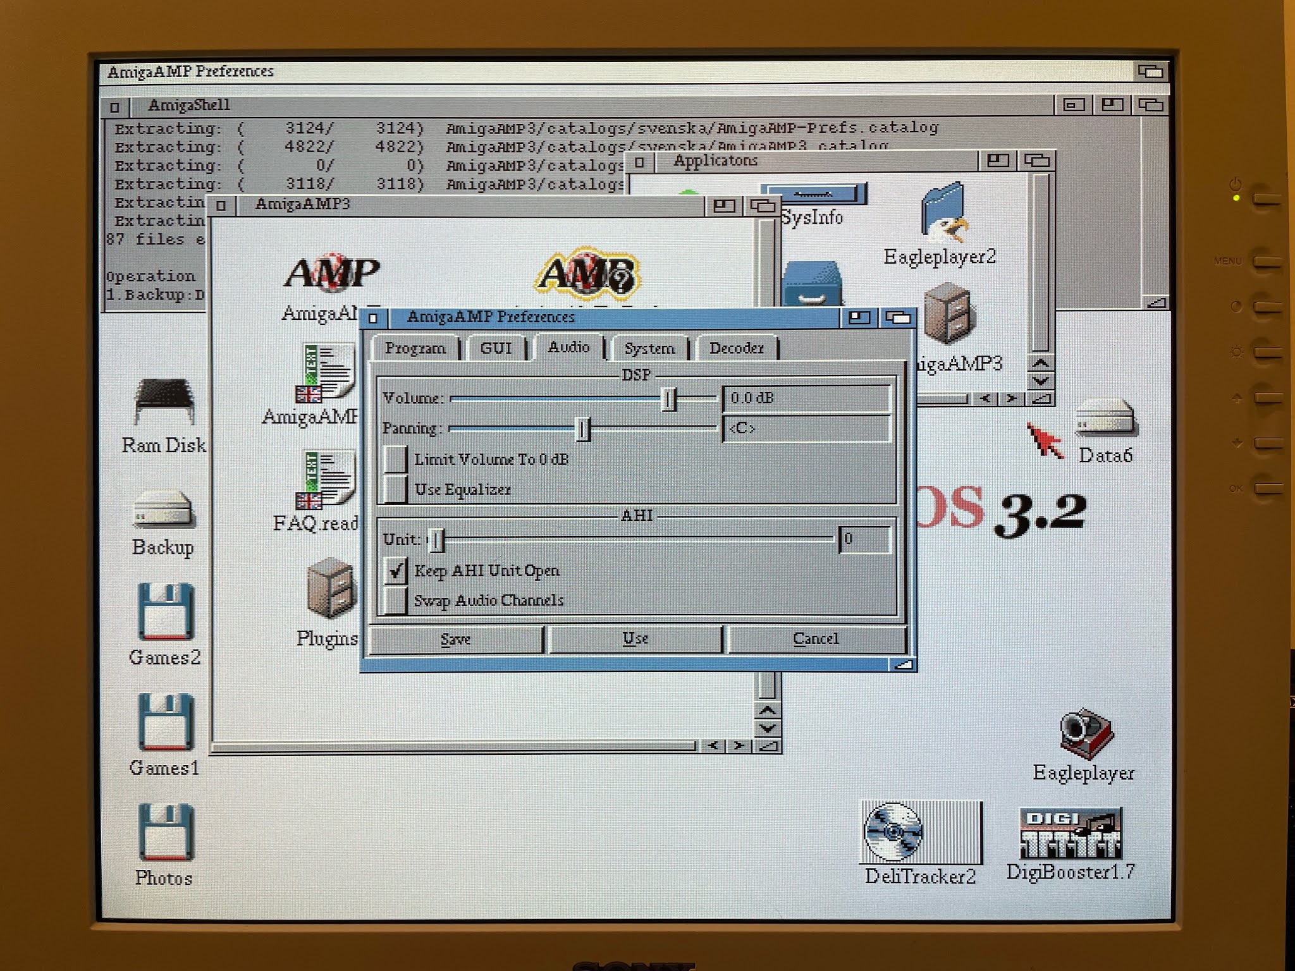Switch to the System tab

[x=649, y=348]
